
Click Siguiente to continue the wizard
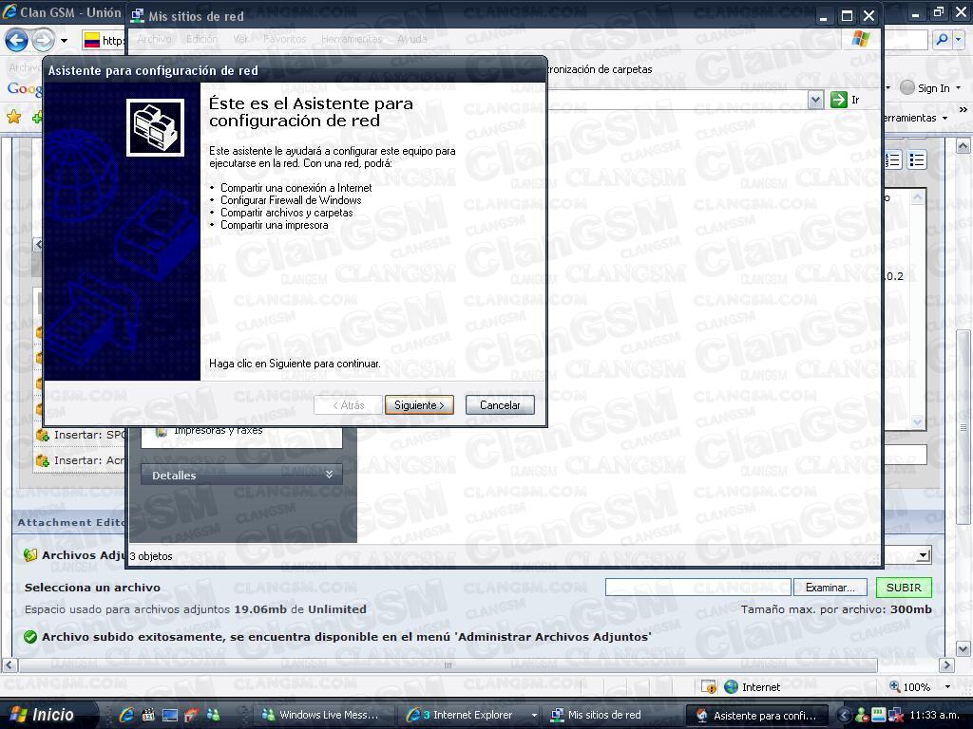[419, 404]
